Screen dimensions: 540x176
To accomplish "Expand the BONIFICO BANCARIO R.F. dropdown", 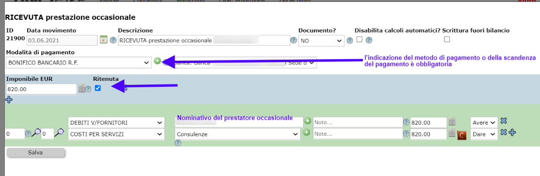I will 79,63.
